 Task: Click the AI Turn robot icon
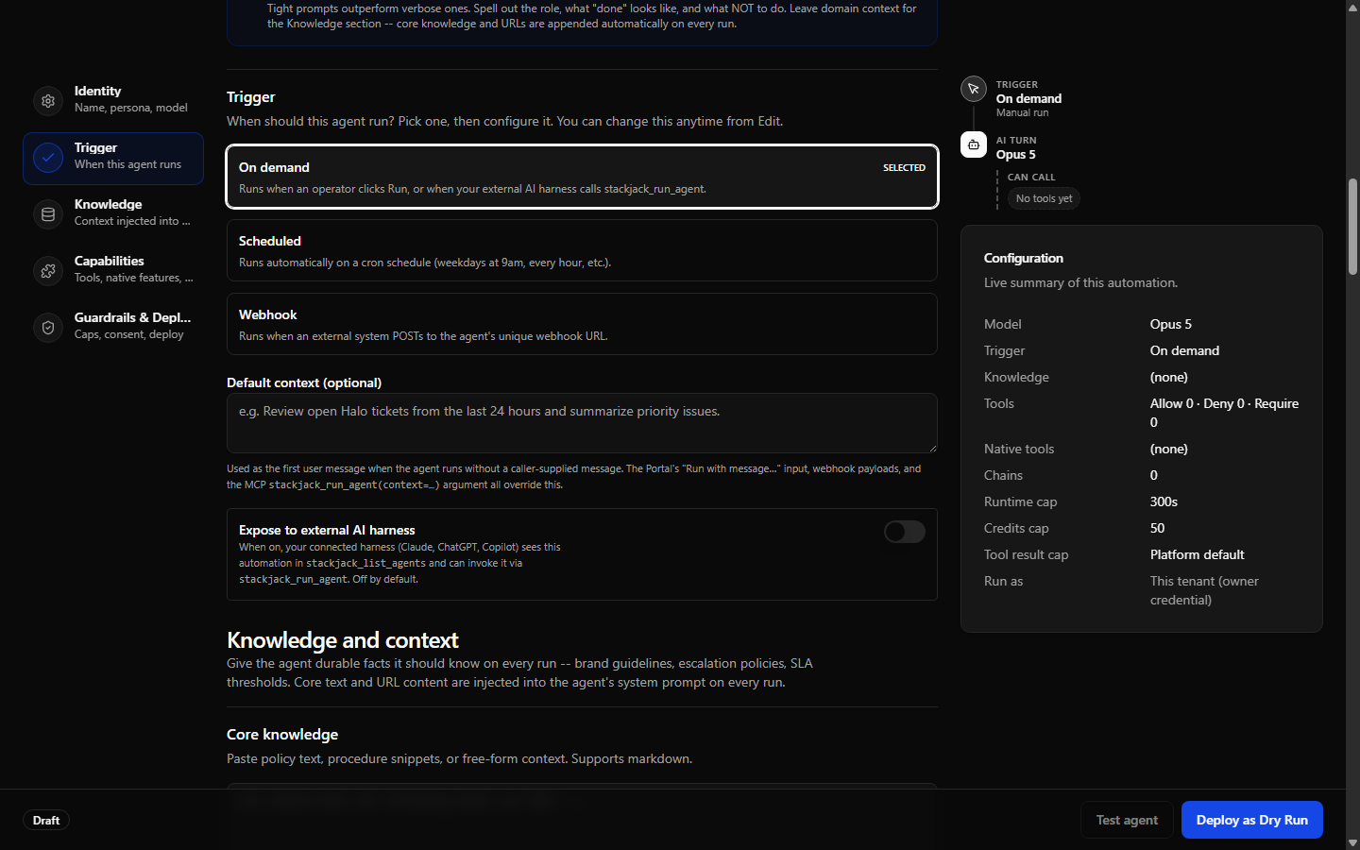pos(974,144)
